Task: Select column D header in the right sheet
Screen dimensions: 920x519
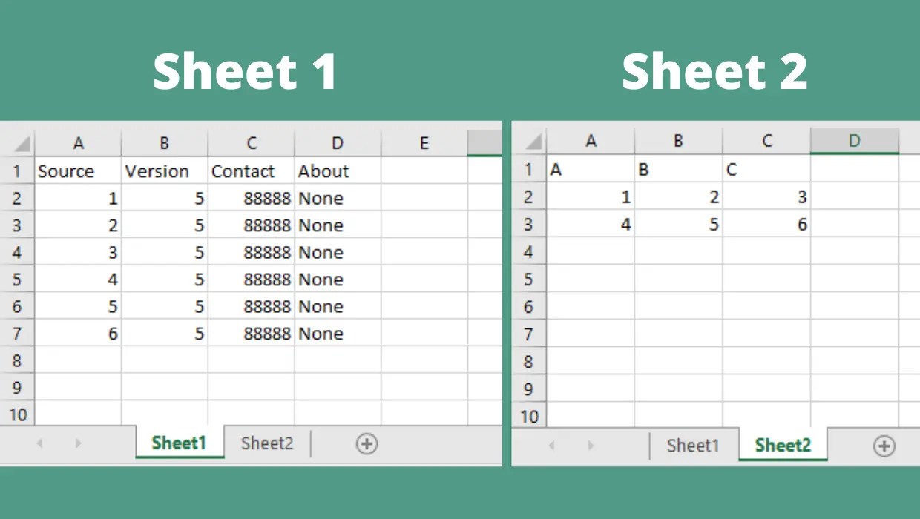Action: pos(855,140)
